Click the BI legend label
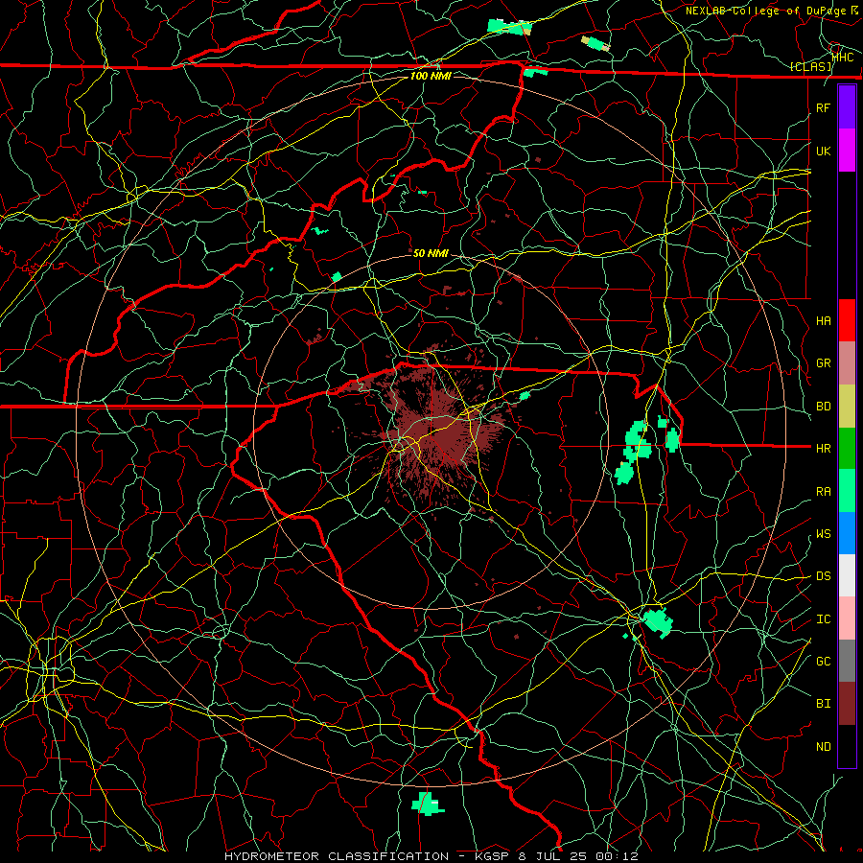The height and width of the screenshot is (863, 863). point(823,704)
